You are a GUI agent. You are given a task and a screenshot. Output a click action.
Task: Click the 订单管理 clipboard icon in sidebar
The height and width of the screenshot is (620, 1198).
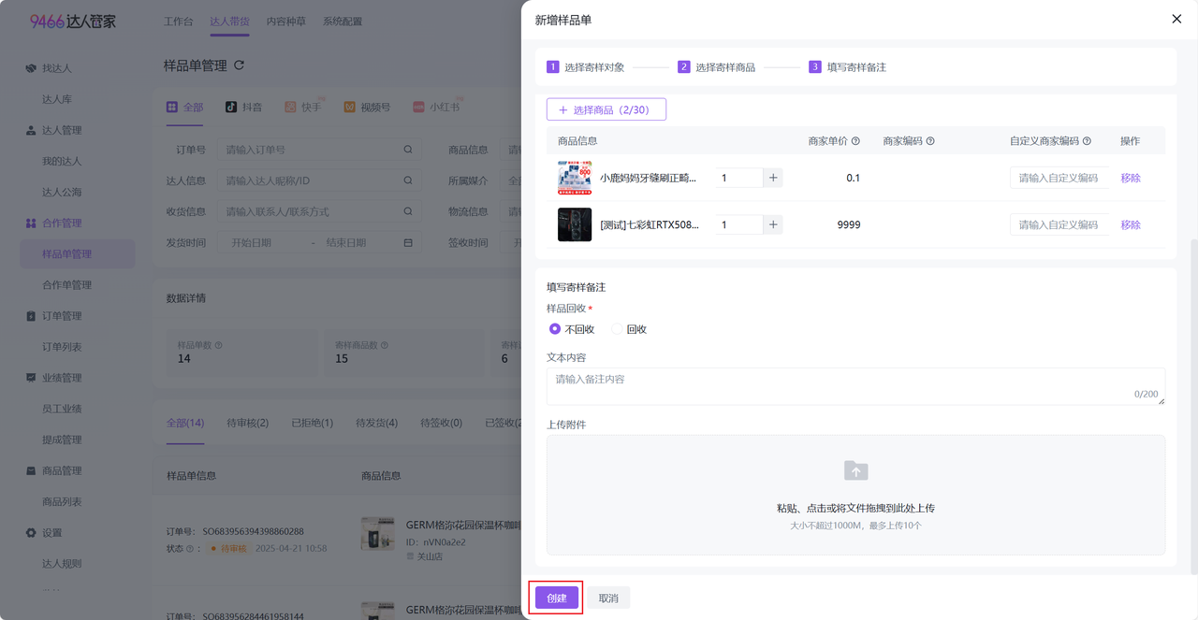[x=31, y=316]
